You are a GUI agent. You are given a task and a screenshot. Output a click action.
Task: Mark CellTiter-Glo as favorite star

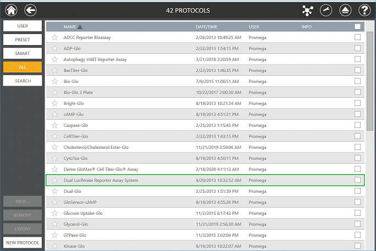click(x=54, y=136)
